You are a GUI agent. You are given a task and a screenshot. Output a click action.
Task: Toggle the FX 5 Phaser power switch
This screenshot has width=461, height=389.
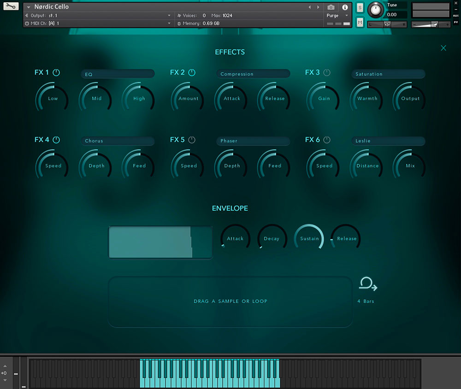192,139
